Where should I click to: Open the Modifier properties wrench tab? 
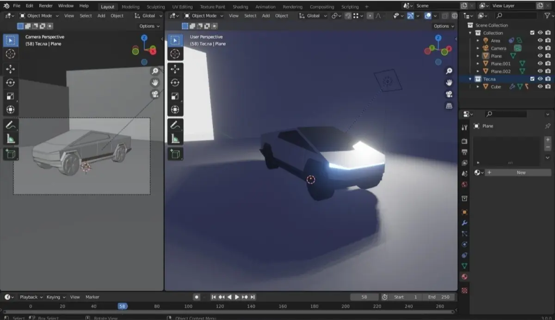465,223
